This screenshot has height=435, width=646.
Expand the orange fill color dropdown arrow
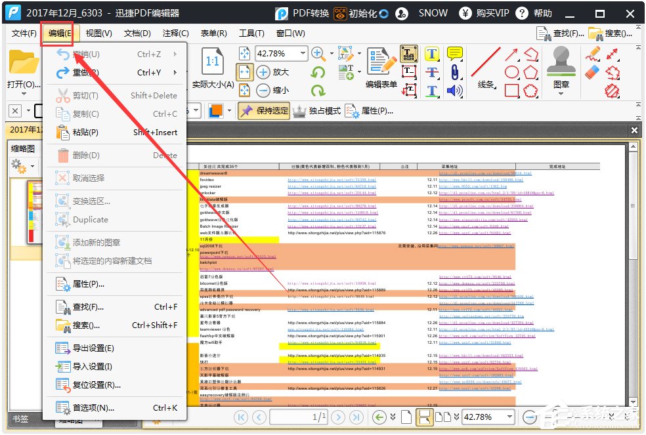click(230, 111)
